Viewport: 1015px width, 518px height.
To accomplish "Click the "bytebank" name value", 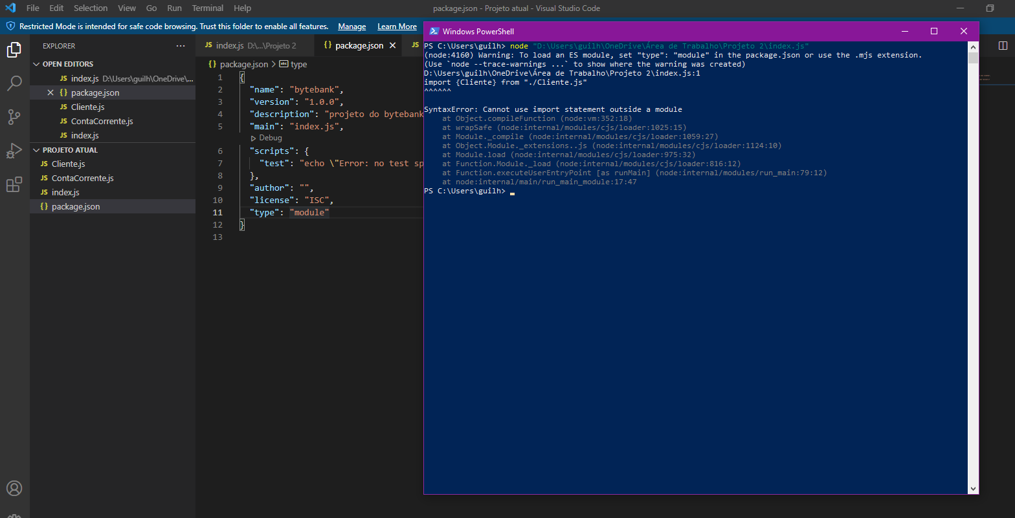I will [316, 89].
